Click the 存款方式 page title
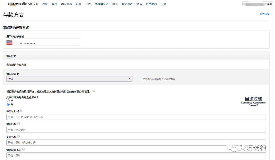275x160 pixels. click(x=13, y=15)
